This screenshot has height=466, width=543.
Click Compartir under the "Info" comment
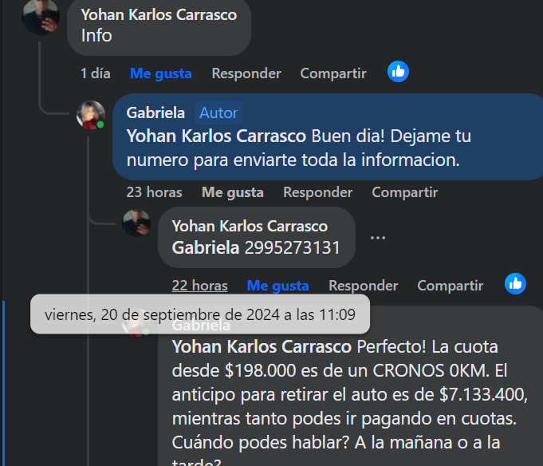coord(333,73)
